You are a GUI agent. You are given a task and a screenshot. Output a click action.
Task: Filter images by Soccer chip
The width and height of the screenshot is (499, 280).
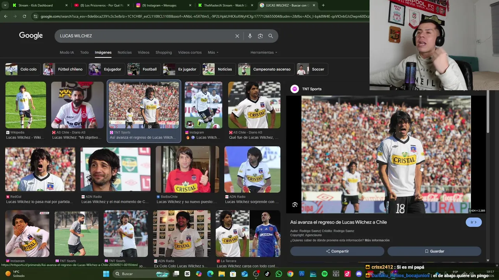312,69
